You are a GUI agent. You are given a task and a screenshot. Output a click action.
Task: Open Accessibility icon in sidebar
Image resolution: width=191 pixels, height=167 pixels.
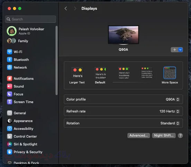pos(9,129)
